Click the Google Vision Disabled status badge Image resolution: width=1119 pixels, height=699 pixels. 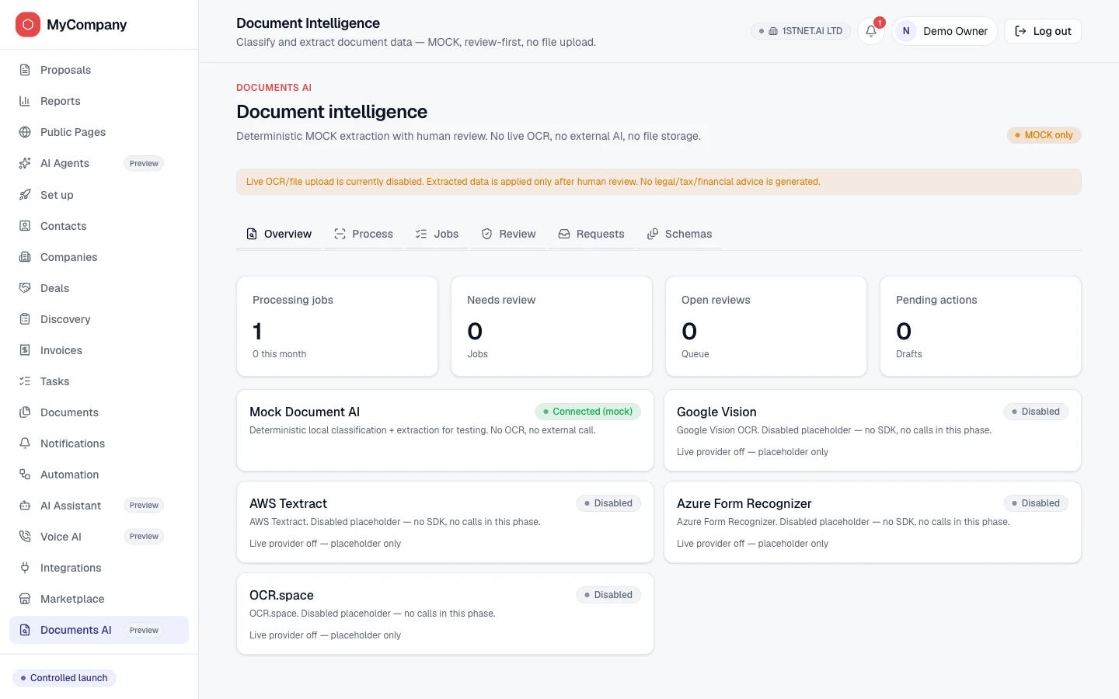point(1036,412)
